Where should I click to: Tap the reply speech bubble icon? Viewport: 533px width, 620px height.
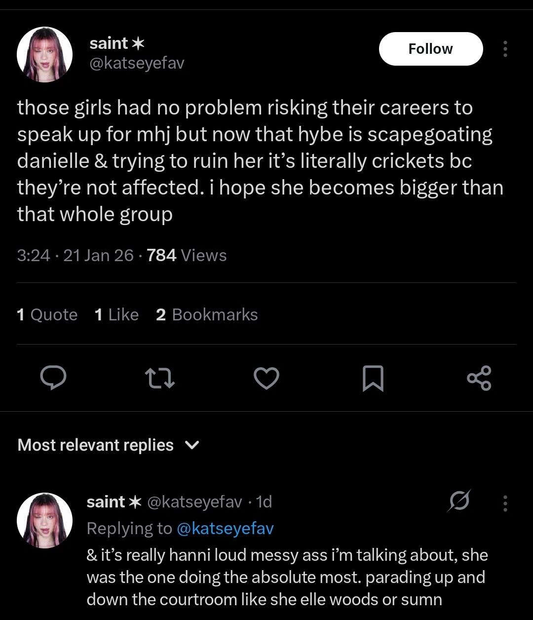tap(53, 378)
